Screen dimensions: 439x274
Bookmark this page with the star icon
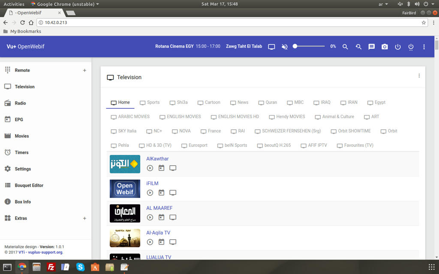coord(424,23)
